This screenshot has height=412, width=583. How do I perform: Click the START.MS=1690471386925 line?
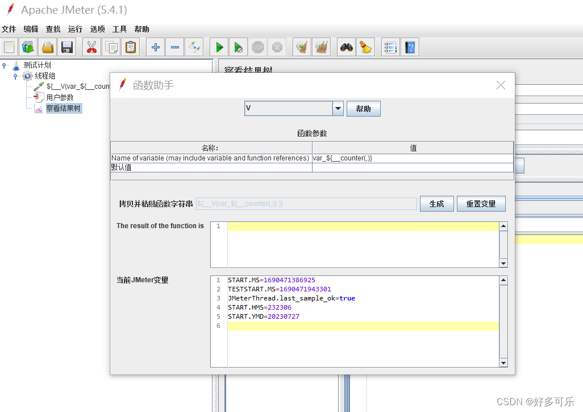pos(272,280)
